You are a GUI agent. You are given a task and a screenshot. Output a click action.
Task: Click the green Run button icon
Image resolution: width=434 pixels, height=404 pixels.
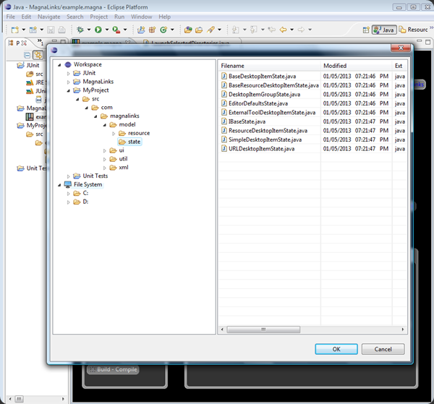click(98, 30)
